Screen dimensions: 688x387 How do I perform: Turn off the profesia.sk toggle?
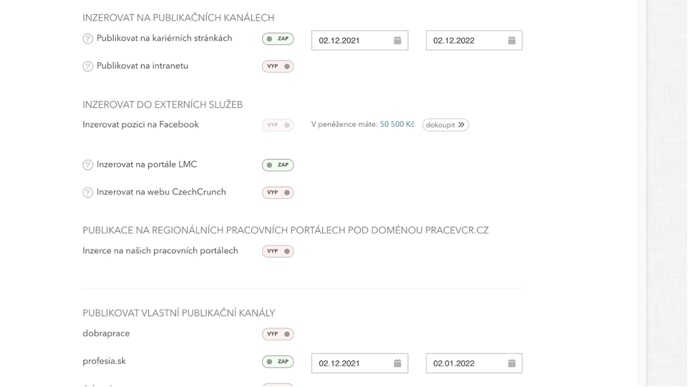click(278, 362)
